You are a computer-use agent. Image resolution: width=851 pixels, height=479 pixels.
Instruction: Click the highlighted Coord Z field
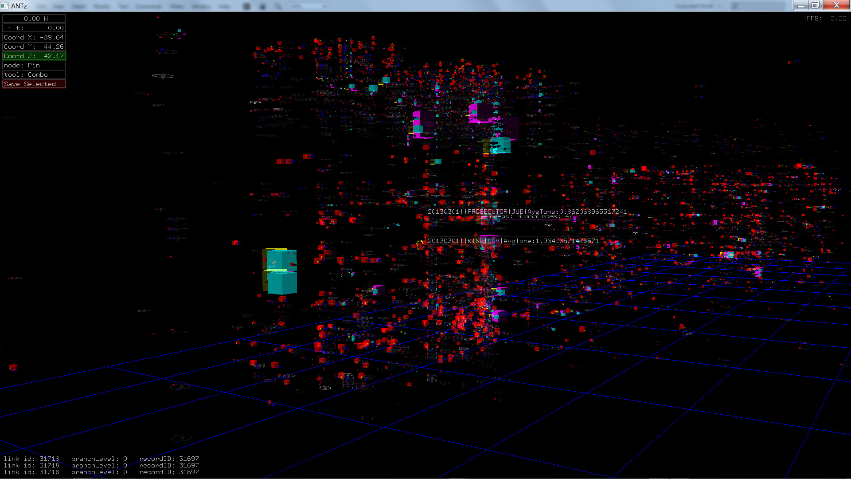[x=34, y=56]
